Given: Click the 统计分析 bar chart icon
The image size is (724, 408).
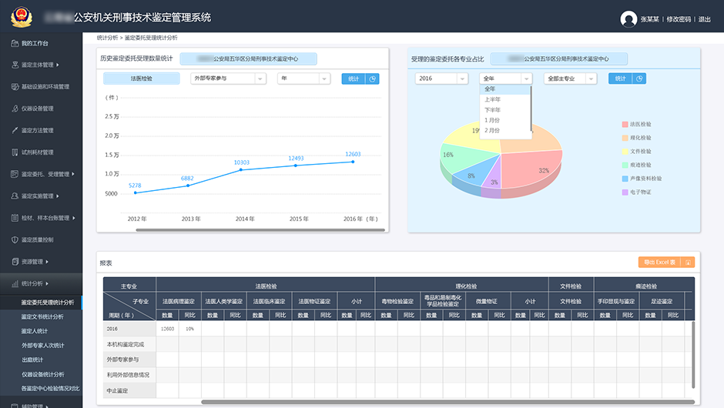Looking at the screenshot, I should coord(15,283).
